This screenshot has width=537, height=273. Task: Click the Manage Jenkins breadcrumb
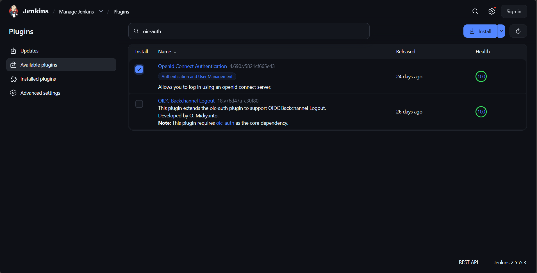click(76, 12)
